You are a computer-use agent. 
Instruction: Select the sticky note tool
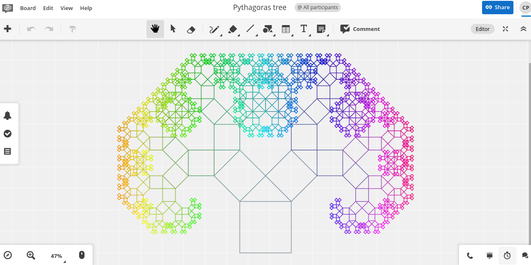321,29
